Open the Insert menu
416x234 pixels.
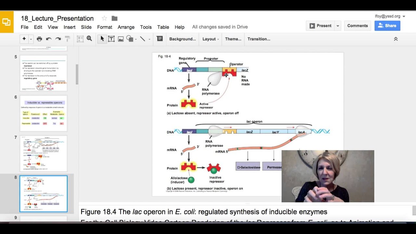70,27
